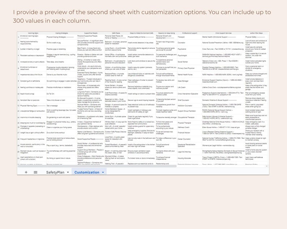Click the 'Do Tai Chi' cell
Viewport: 287px width, 229px height.
point(62,94)
